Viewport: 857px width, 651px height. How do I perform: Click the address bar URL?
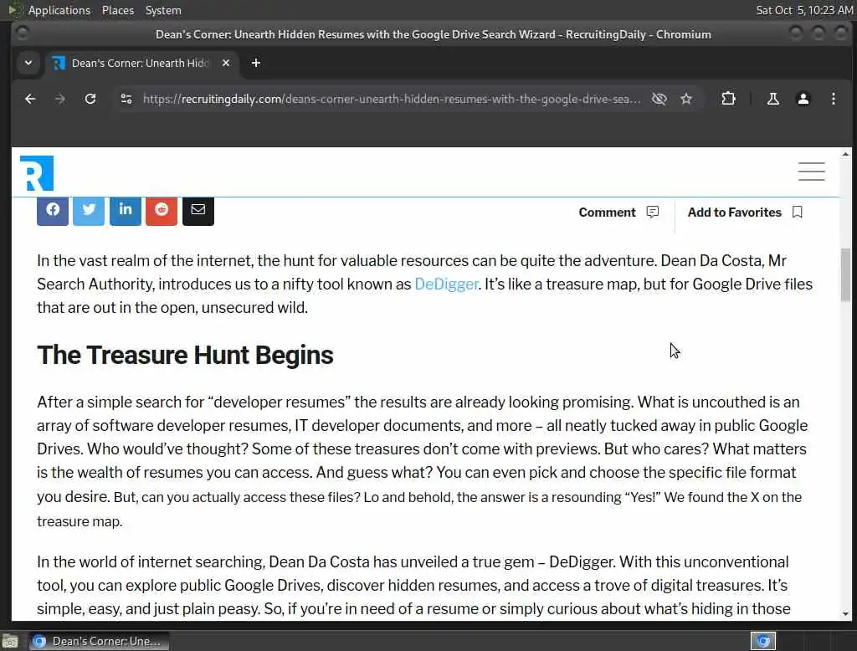tap(392, 99)
